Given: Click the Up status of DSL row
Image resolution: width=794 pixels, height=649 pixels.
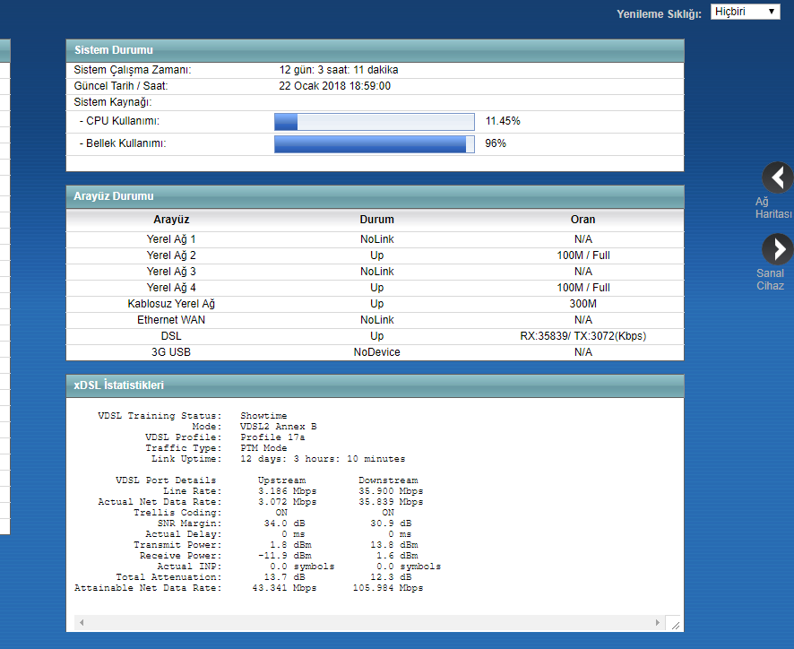Looking at the screenshot, I should coord(376,336).
